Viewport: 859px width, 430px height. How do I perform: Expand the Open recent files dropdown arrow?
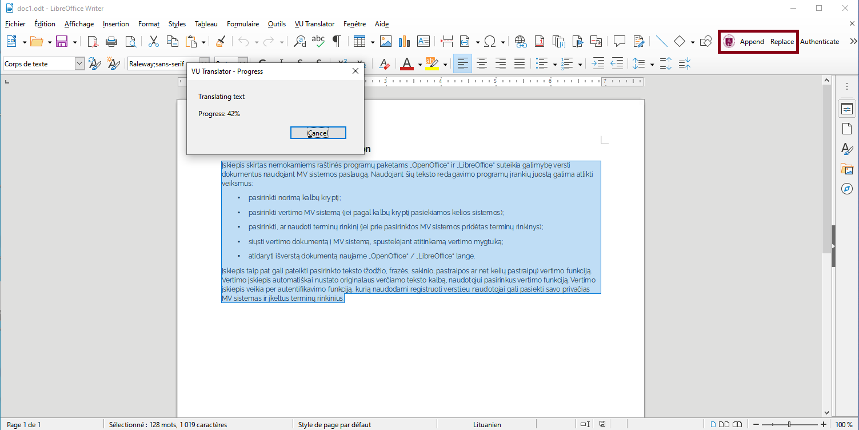click(49, 42)
